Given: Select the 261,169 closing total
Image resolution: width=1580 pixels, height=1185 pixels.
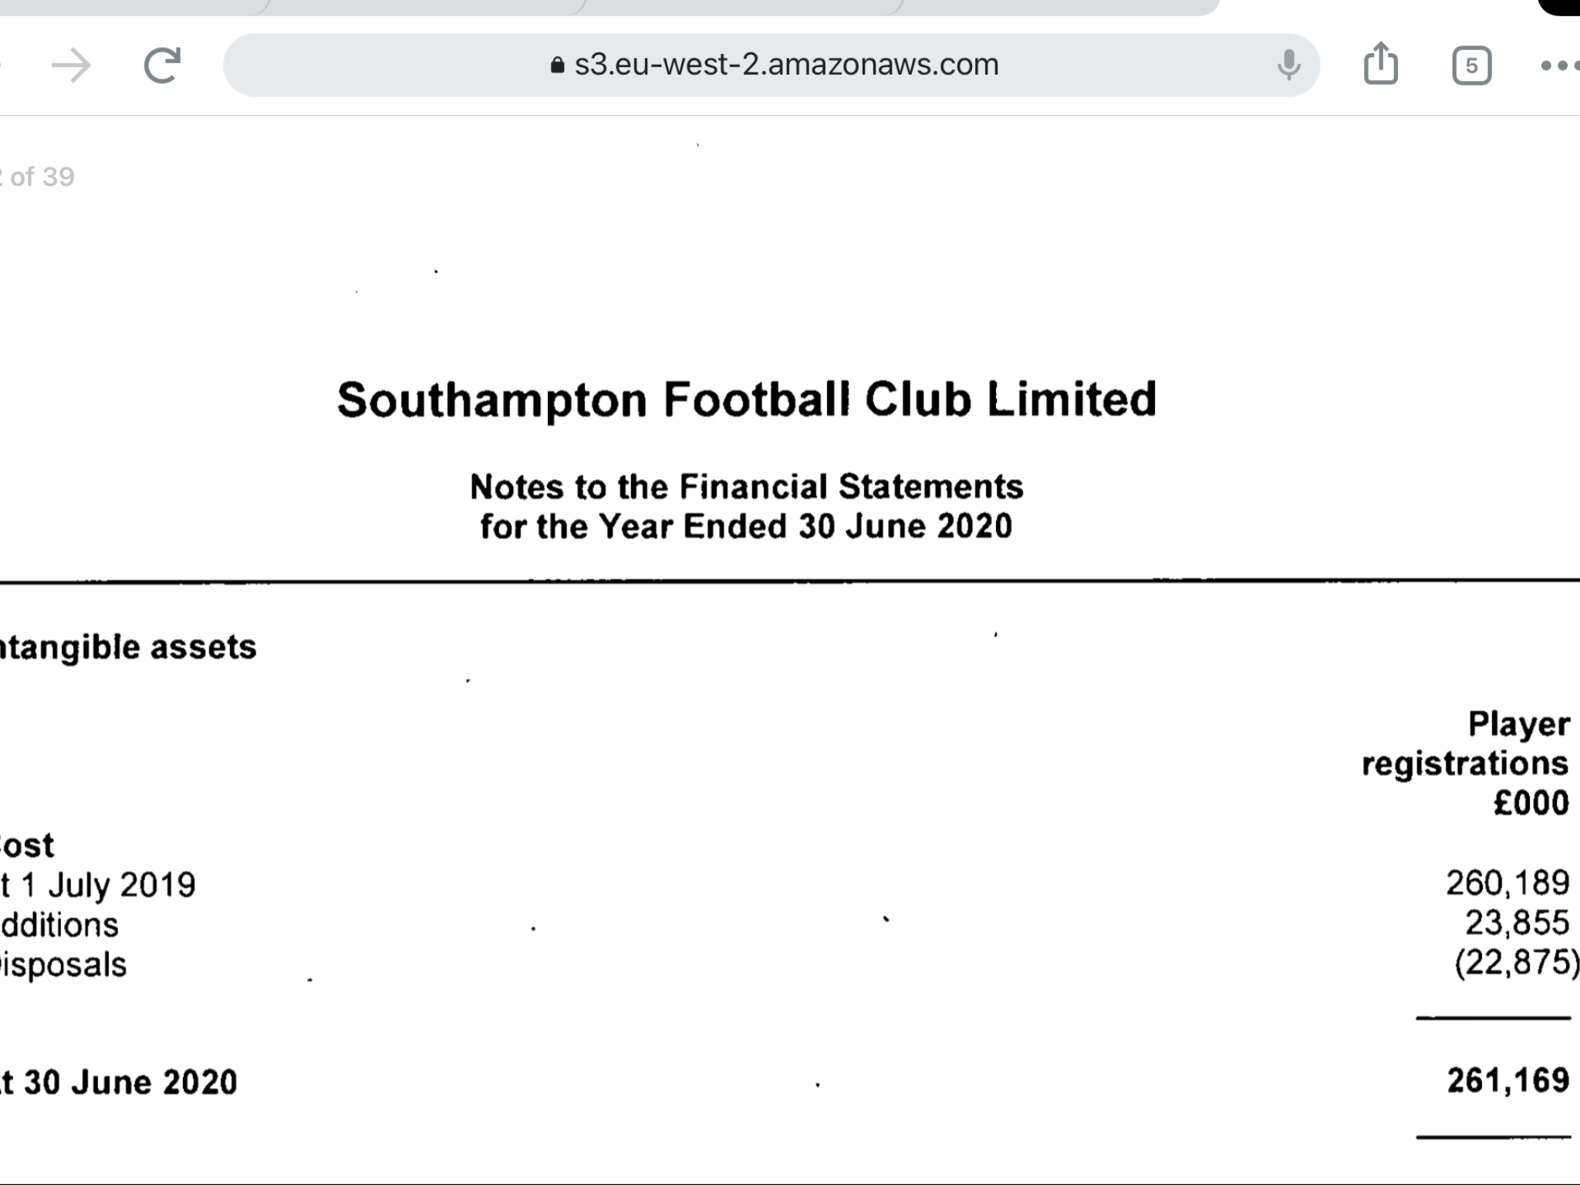Looking at the screenshot, I should (1508, 1081).
